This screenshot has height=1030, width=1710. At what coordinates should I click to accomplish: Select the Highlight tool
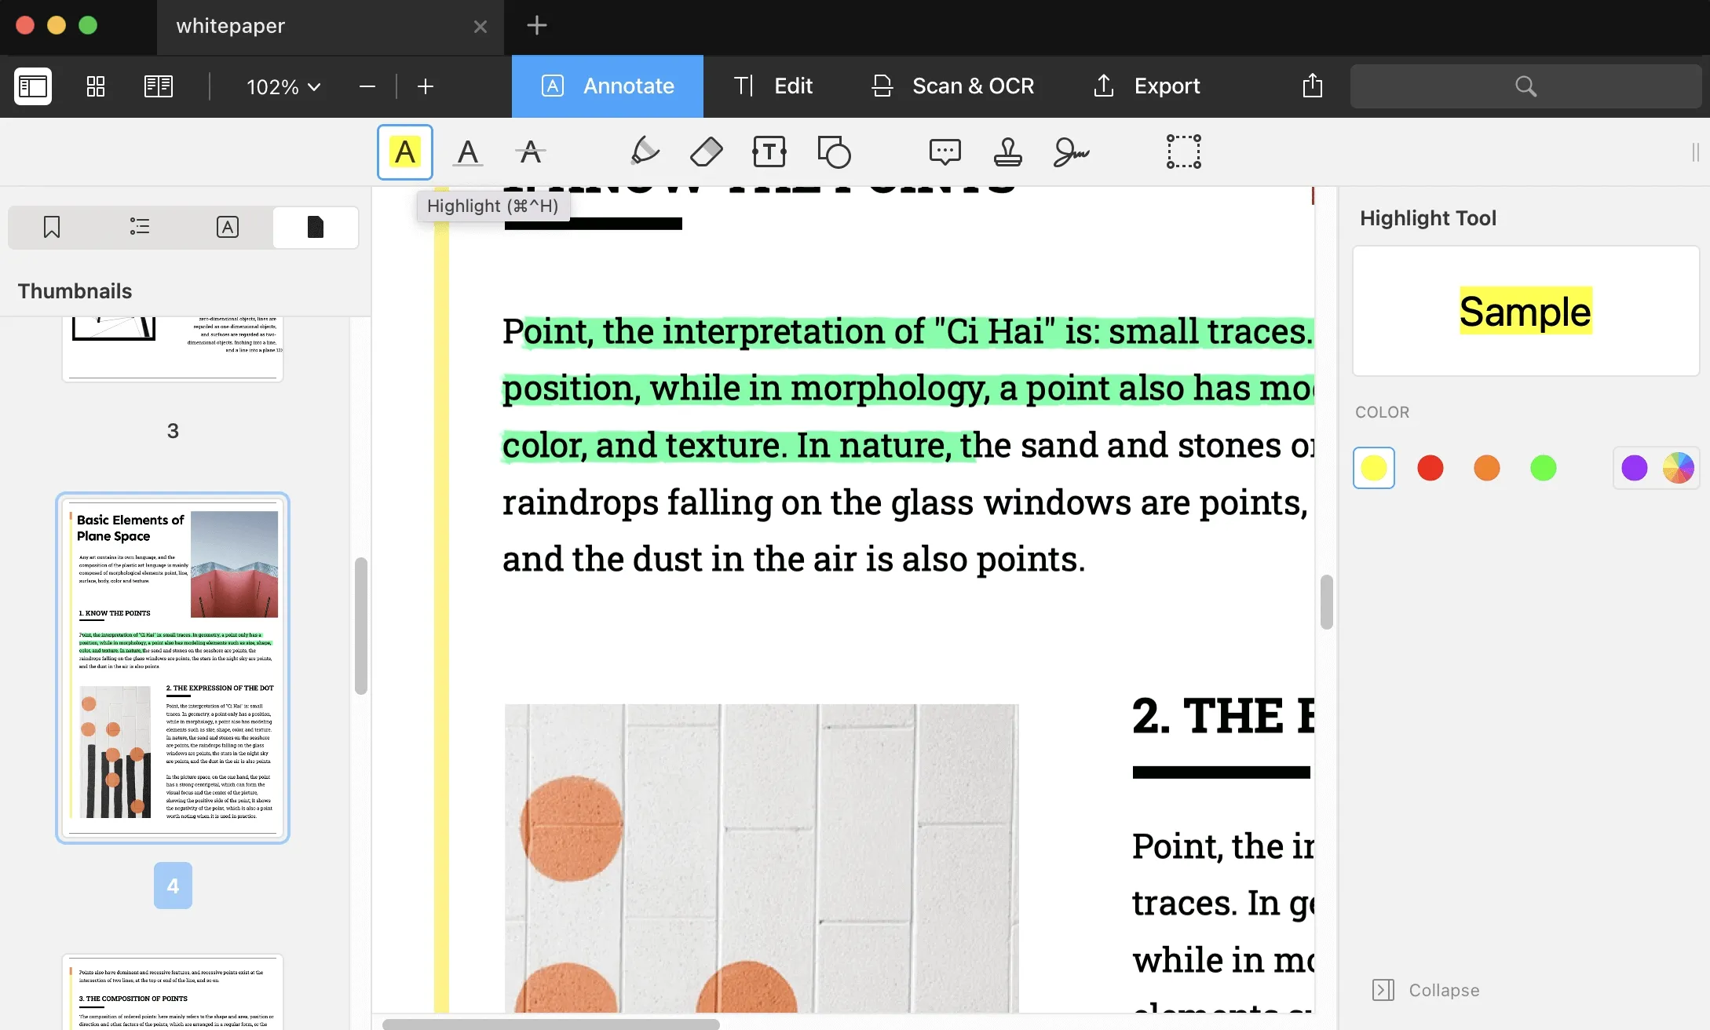[x=405, y=150]
